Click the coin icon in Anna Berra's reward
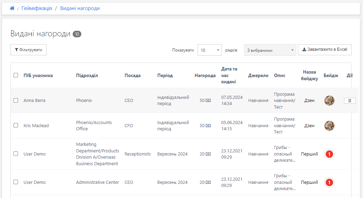 tap(208, 101)
